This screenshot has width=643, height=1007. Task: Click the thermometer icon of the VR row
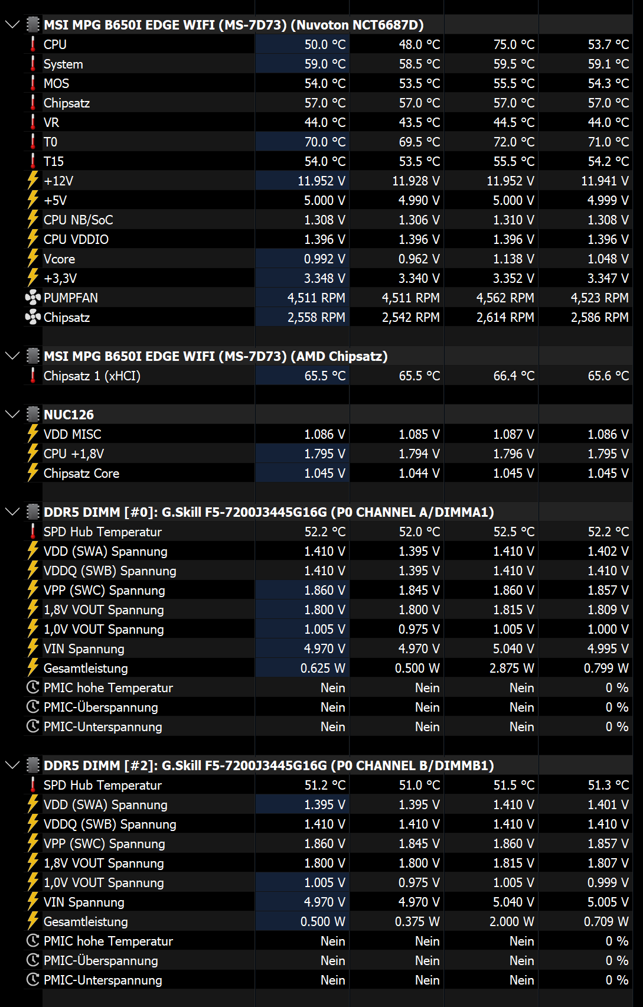[33, 122]
